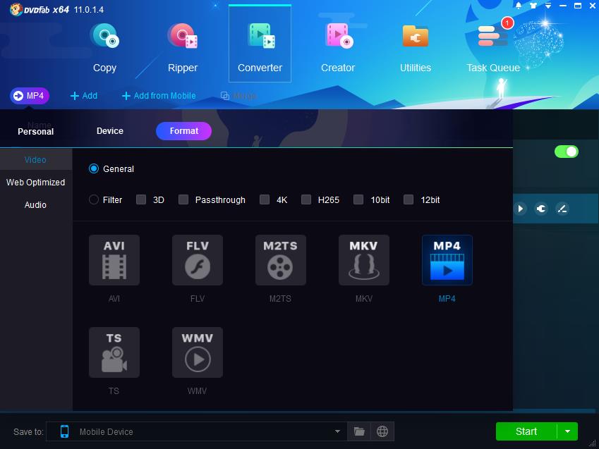Image resolution: width=599 pixels, height=449 pixels.
Task: Open the skin shirt icon in title bar
Action: click(x=533, y=6)
